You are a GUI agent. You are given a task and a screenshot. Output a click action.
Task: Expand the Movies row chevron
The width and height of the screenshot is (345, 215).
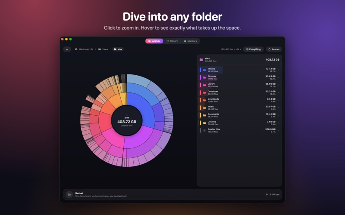point(278,70)
